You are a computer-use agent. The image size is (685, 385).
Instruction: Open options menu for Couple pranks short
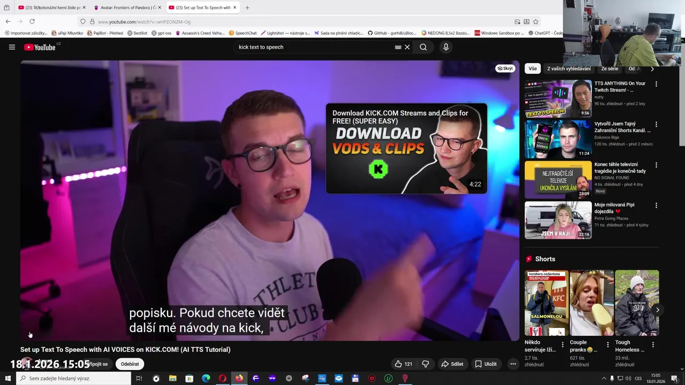pos(607,345)
